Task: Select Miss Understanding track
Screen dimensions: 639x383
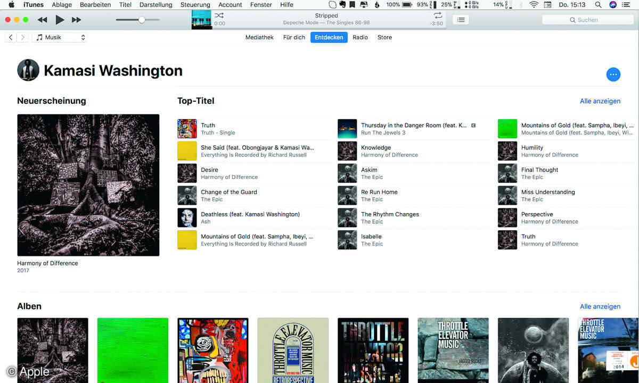Action: [x=568, y=196]
